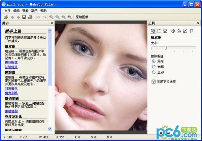
Task: Open the 演示 menu
Action: 34,11
